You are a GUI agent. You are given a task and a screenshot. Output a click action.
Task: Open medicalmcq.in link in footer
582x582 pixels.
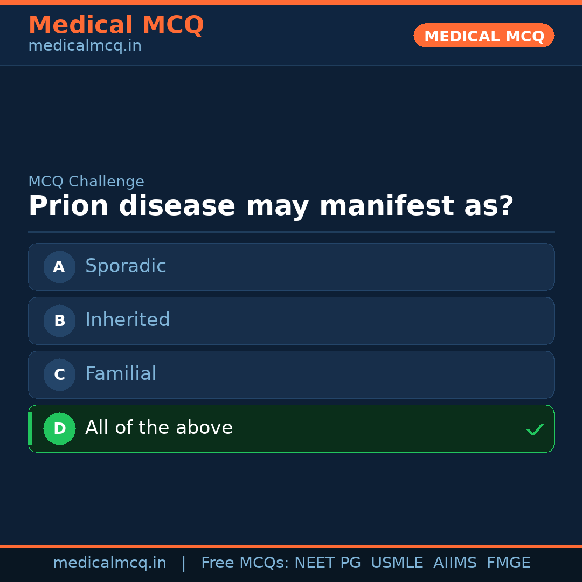point(109,563)
